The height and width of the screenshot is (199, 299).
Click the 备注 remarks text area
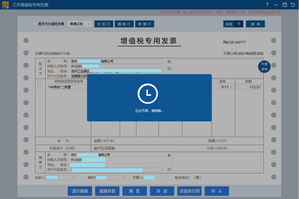pos(216,162)
